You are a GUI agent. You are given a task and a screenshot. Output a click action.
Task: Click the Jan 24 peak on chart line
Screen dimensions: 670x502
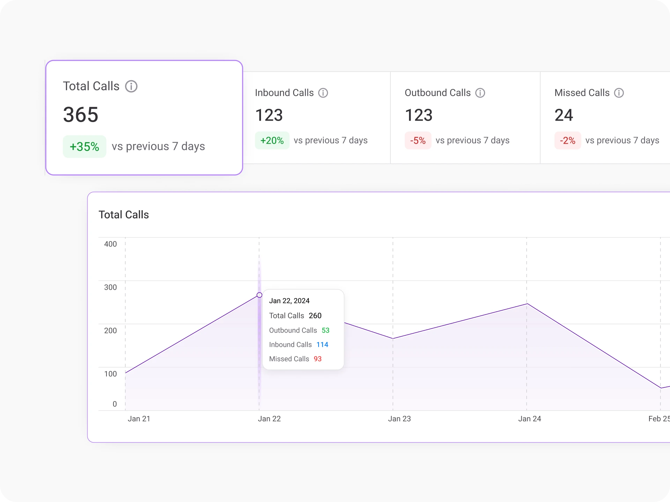point(527,304)
